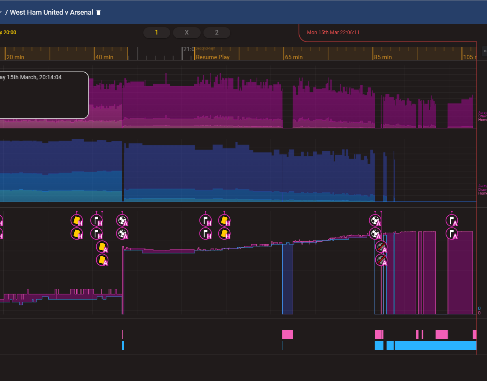Delete the West Ham United v Arsenal recording
487x381 pixels.
pyautogui.click(x=98, y=13)
